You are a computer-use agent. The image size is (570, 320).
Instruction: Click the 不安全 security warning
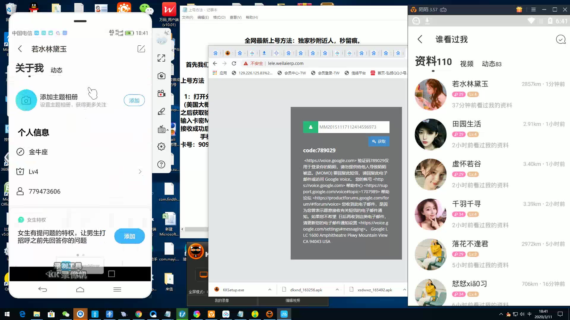tap(253, 63)
